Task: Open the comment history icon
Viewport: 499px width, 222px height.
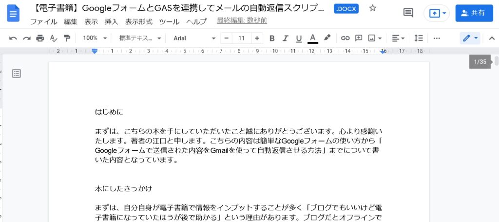Action: [x=408, y=13]
